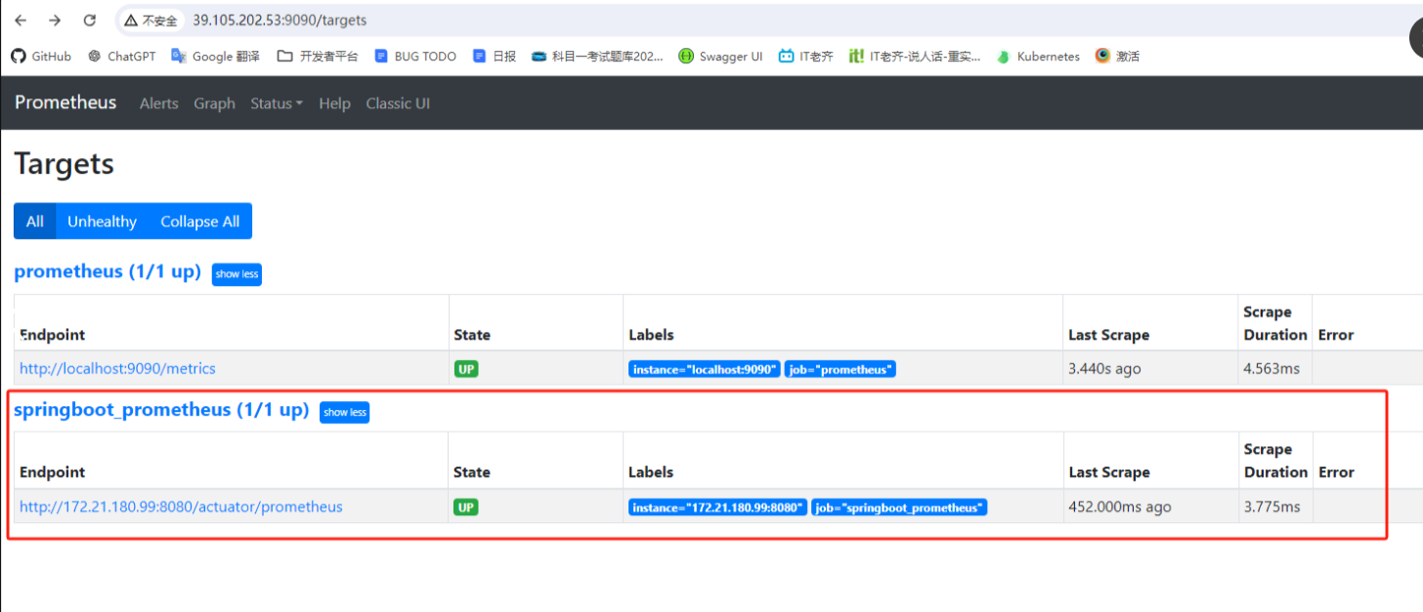
Task: Go back with the browser back arrow
Action: point(21,20)
